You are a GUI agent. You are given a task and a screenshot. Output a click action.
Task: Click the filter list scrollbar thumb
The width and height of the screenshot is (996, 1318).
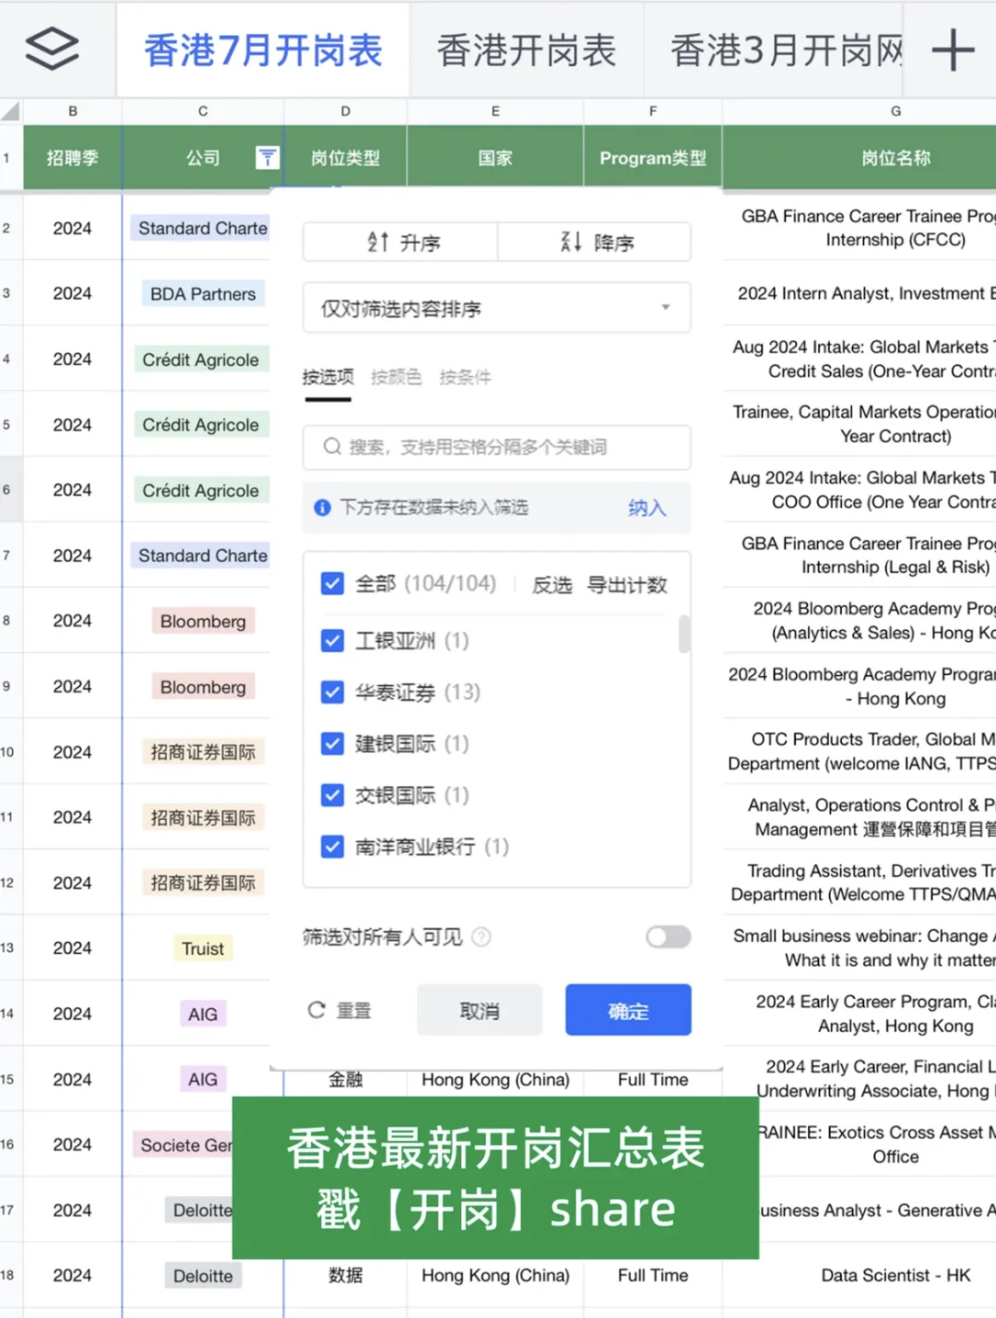click(684, 635)
